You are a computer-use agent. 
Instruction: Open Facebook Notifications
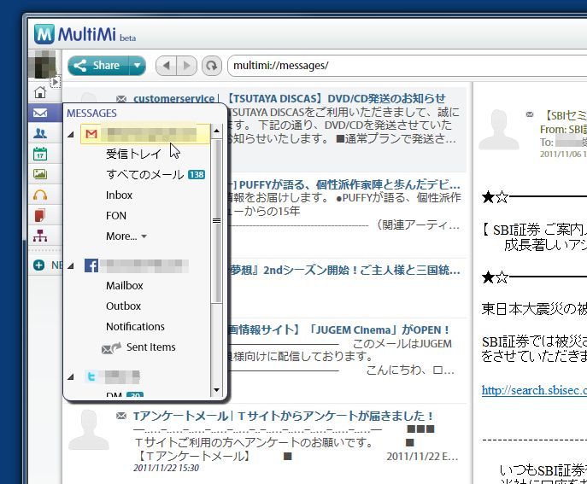click(x=135, y=327)
